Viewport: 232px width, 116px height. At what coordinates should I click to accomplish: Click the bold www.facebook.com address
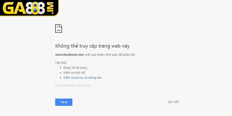tap(70, 55)
